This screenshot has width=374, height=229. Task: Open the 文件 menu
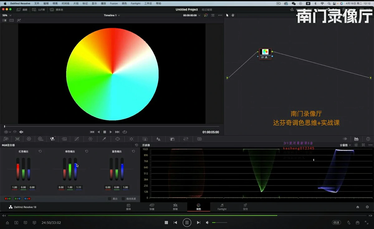point(37,3)
